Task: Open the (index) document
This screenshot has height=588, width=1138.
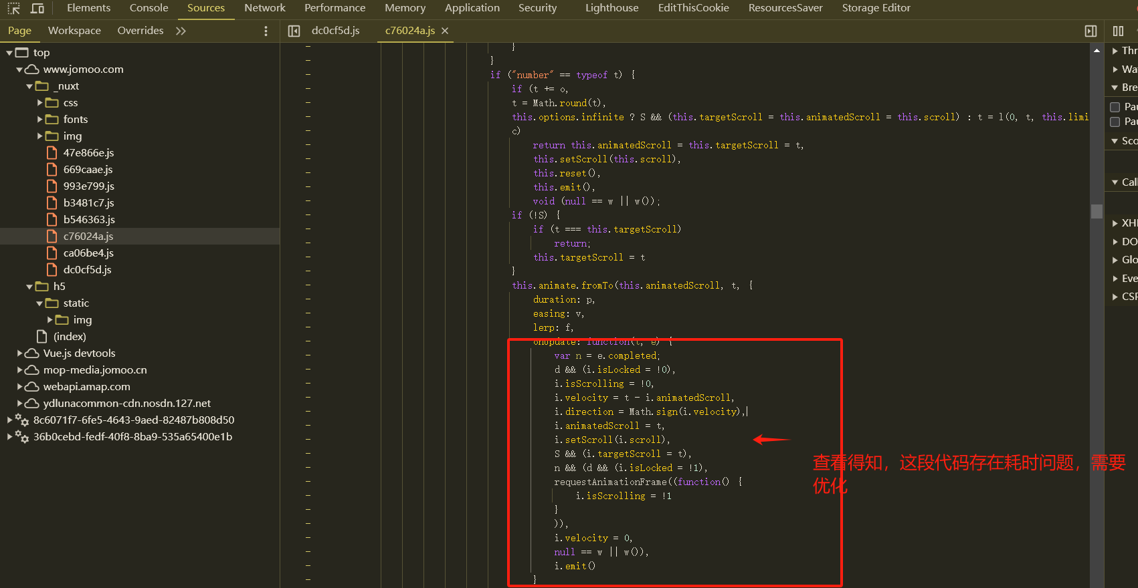Action: pos(70,337)
